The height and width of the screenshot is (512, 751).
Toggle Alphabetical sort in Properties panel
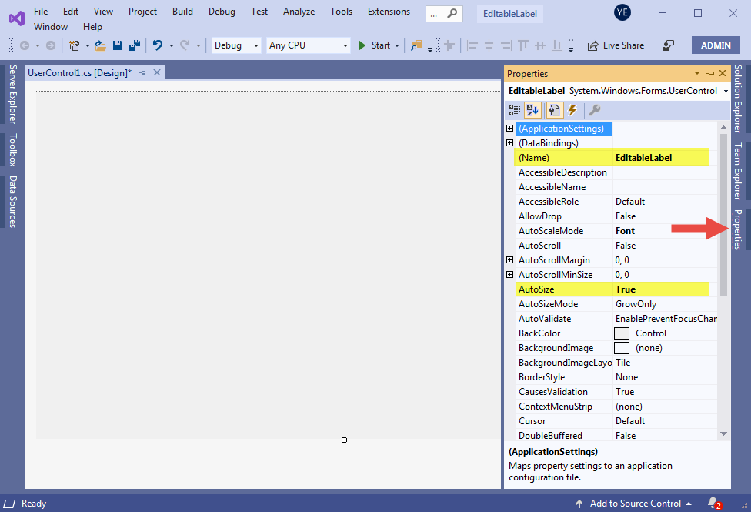coord(533,110)
